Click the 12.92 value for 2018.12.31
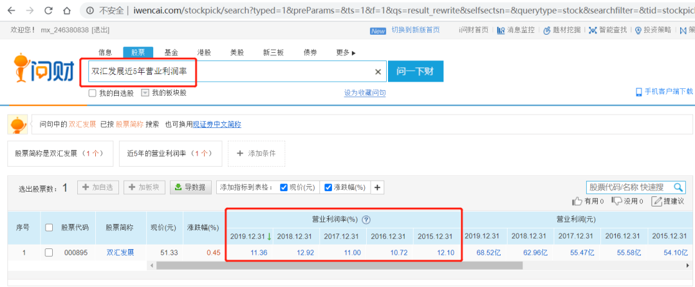The width and height of the screenshot is (695, 287). (305, 252)
